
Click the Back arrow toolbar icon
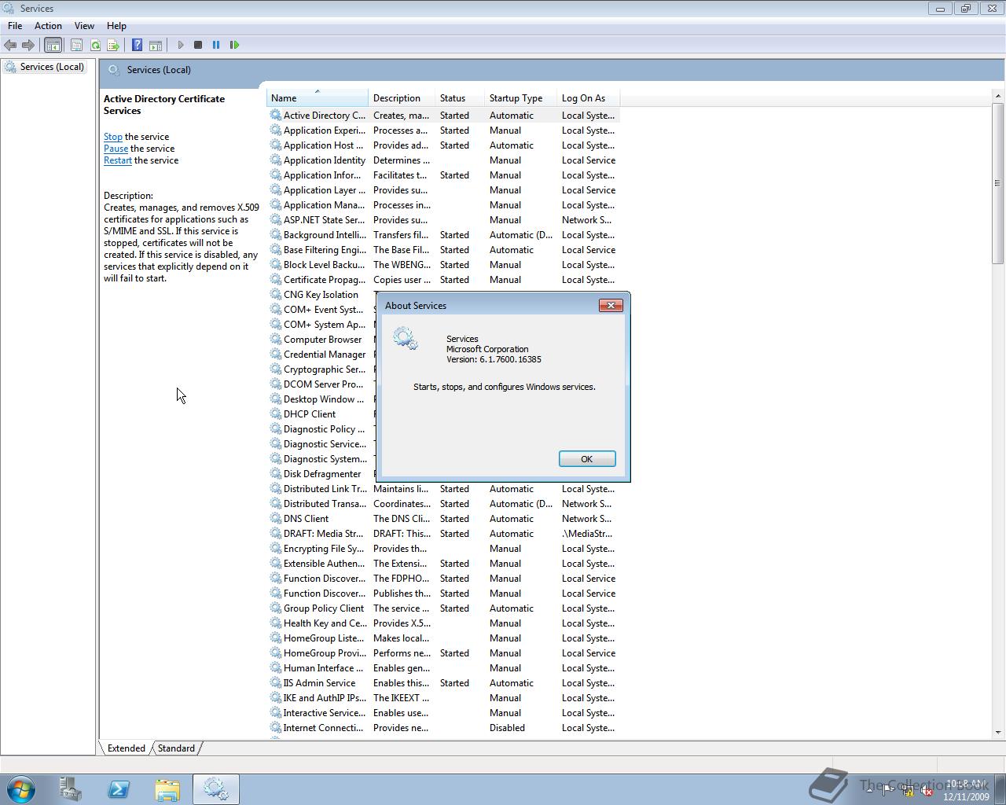pos(10,45)
